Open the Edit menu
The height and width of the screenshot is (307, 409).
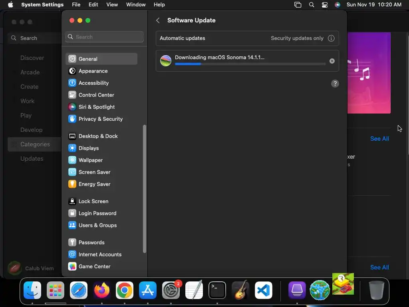93,5
